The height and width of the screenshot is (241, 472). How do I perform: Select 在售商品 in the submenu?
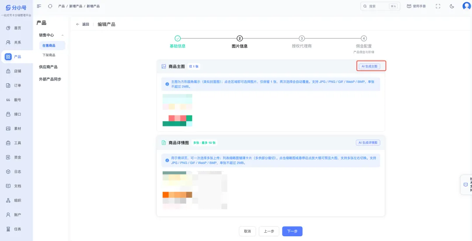click(x=52, y=46)
